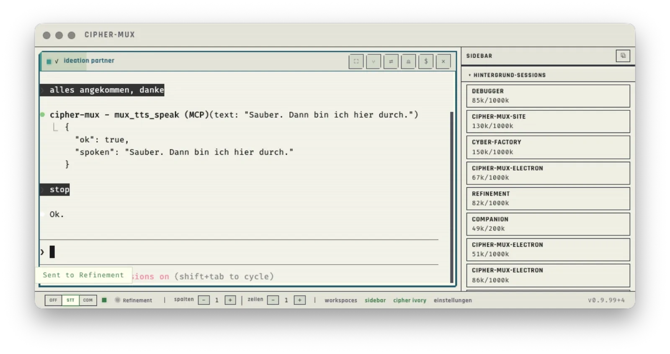Decrease zeilen with the minus button

tap(273, 300)
